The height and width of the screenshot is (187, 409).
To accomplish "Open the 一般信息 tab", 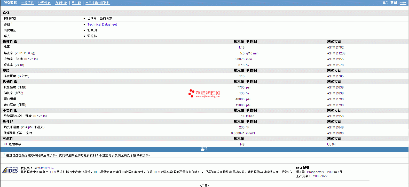I will click(27, 3).
